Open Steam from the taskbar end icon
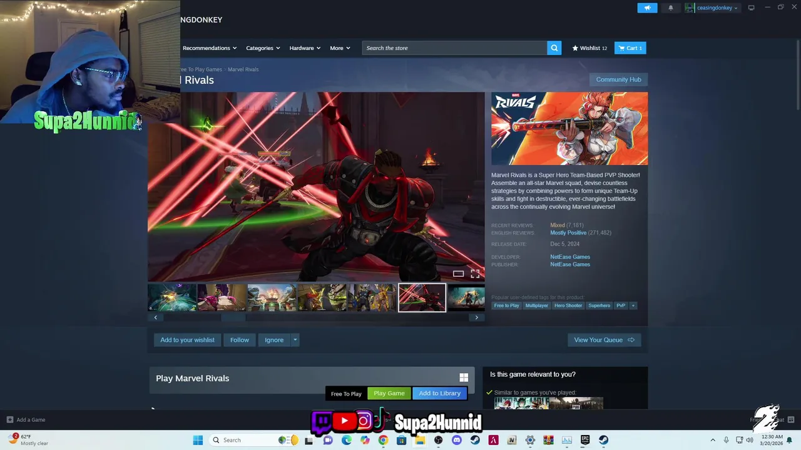Viewport: 801px width, 450px height. 603,440
